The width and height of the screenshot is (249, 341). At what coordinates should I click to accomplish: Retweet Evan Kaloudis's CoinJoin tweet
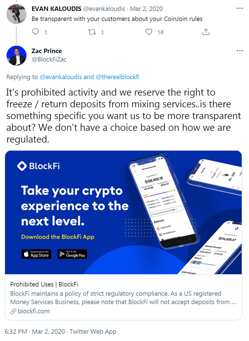click(x=92, y=32)
